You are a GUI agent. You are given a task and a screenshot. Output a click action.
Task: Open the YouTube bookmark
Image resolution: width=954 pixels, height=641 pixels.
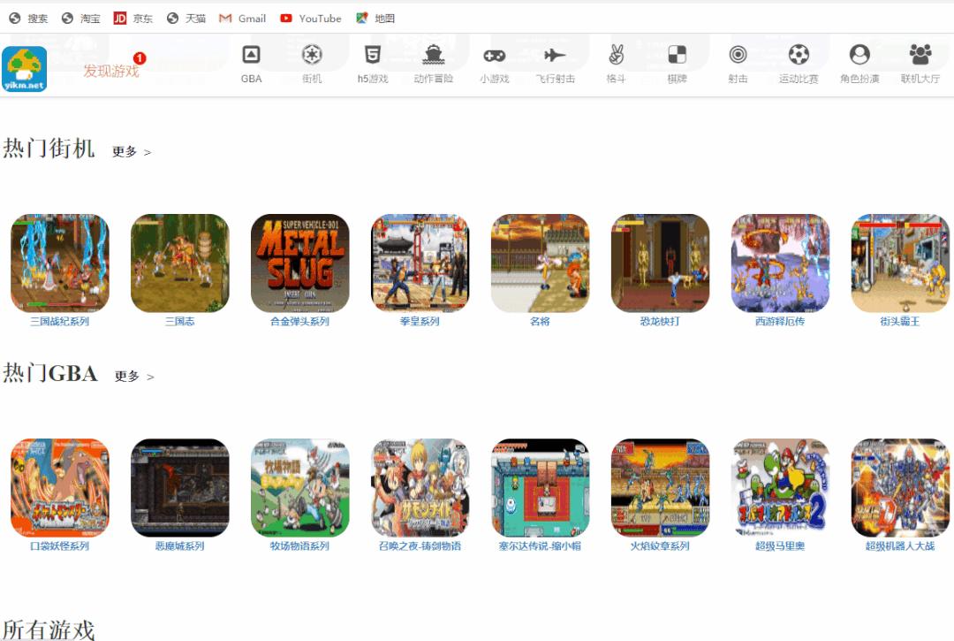pyautogui.click(x=310, y=19)
